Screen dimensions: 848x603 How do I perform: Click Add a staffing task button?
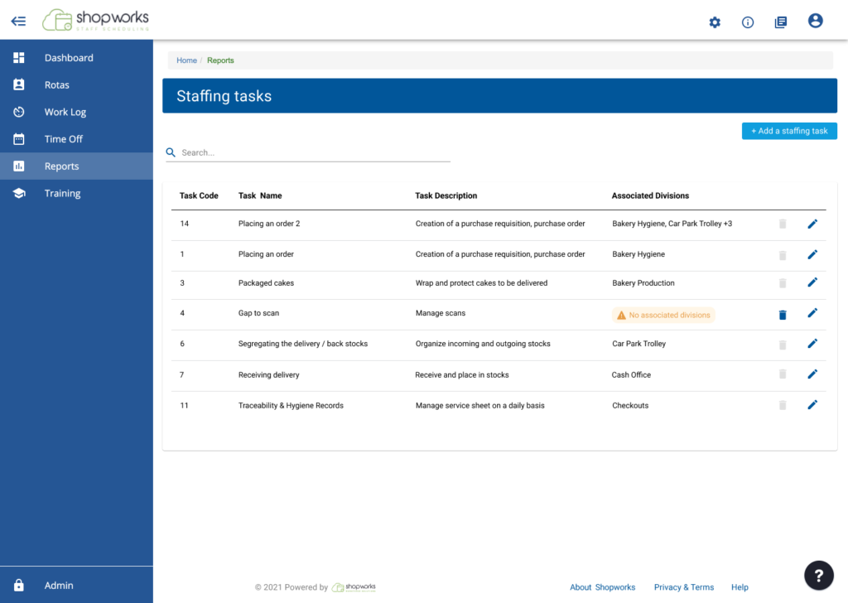point(789,131)
